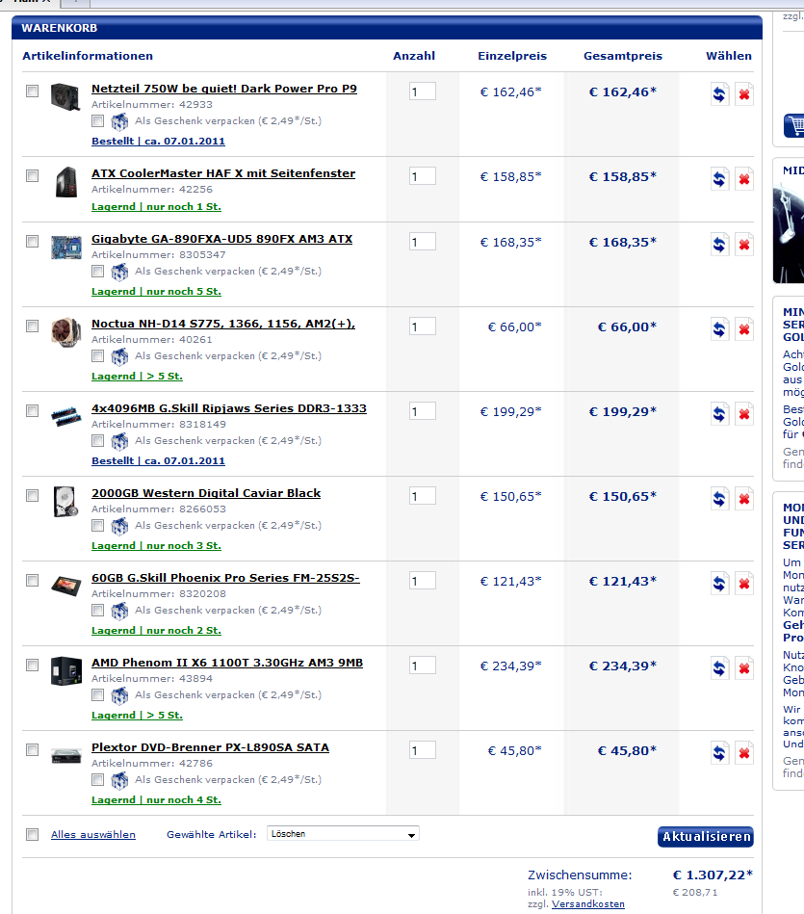Image resolution: width=804 pixels, height=914 pixels.
Task: Enable gift wrapping for Western Digital Caviar Black
Action: [98, 525]
